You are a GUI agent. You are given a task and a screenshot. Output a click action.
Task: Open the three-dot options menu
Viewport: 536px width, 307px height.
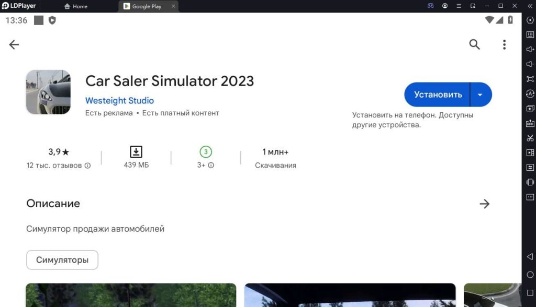[504, 45]
